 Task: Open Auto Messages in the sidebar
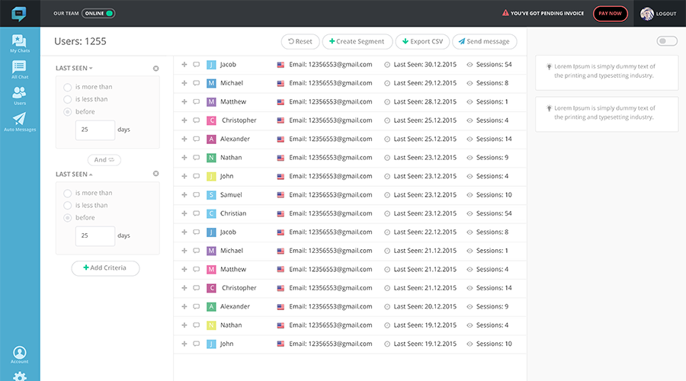pos(20,122)
